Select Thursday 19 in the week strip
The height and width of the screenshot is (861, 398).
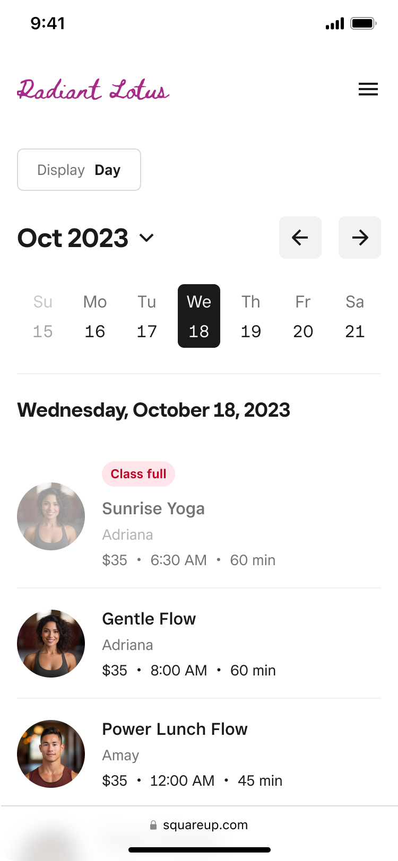(x=251, y=316)
